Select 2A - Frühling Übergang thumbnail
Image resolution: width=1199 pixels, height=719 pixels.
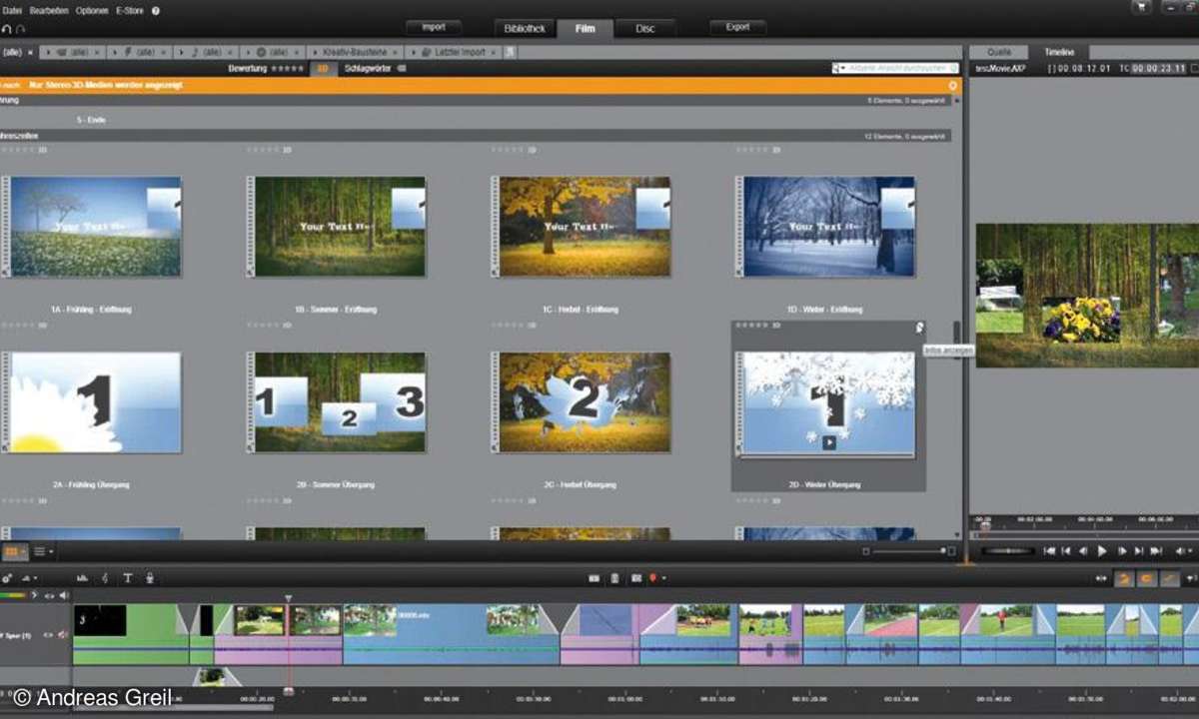click(x=94, y=402)
